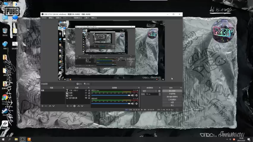Select the third image source row

(x=78, y=96)
